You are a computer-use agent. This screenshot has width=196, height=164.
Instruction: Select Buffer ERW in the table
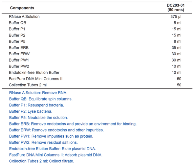click(x=19, y=54)
